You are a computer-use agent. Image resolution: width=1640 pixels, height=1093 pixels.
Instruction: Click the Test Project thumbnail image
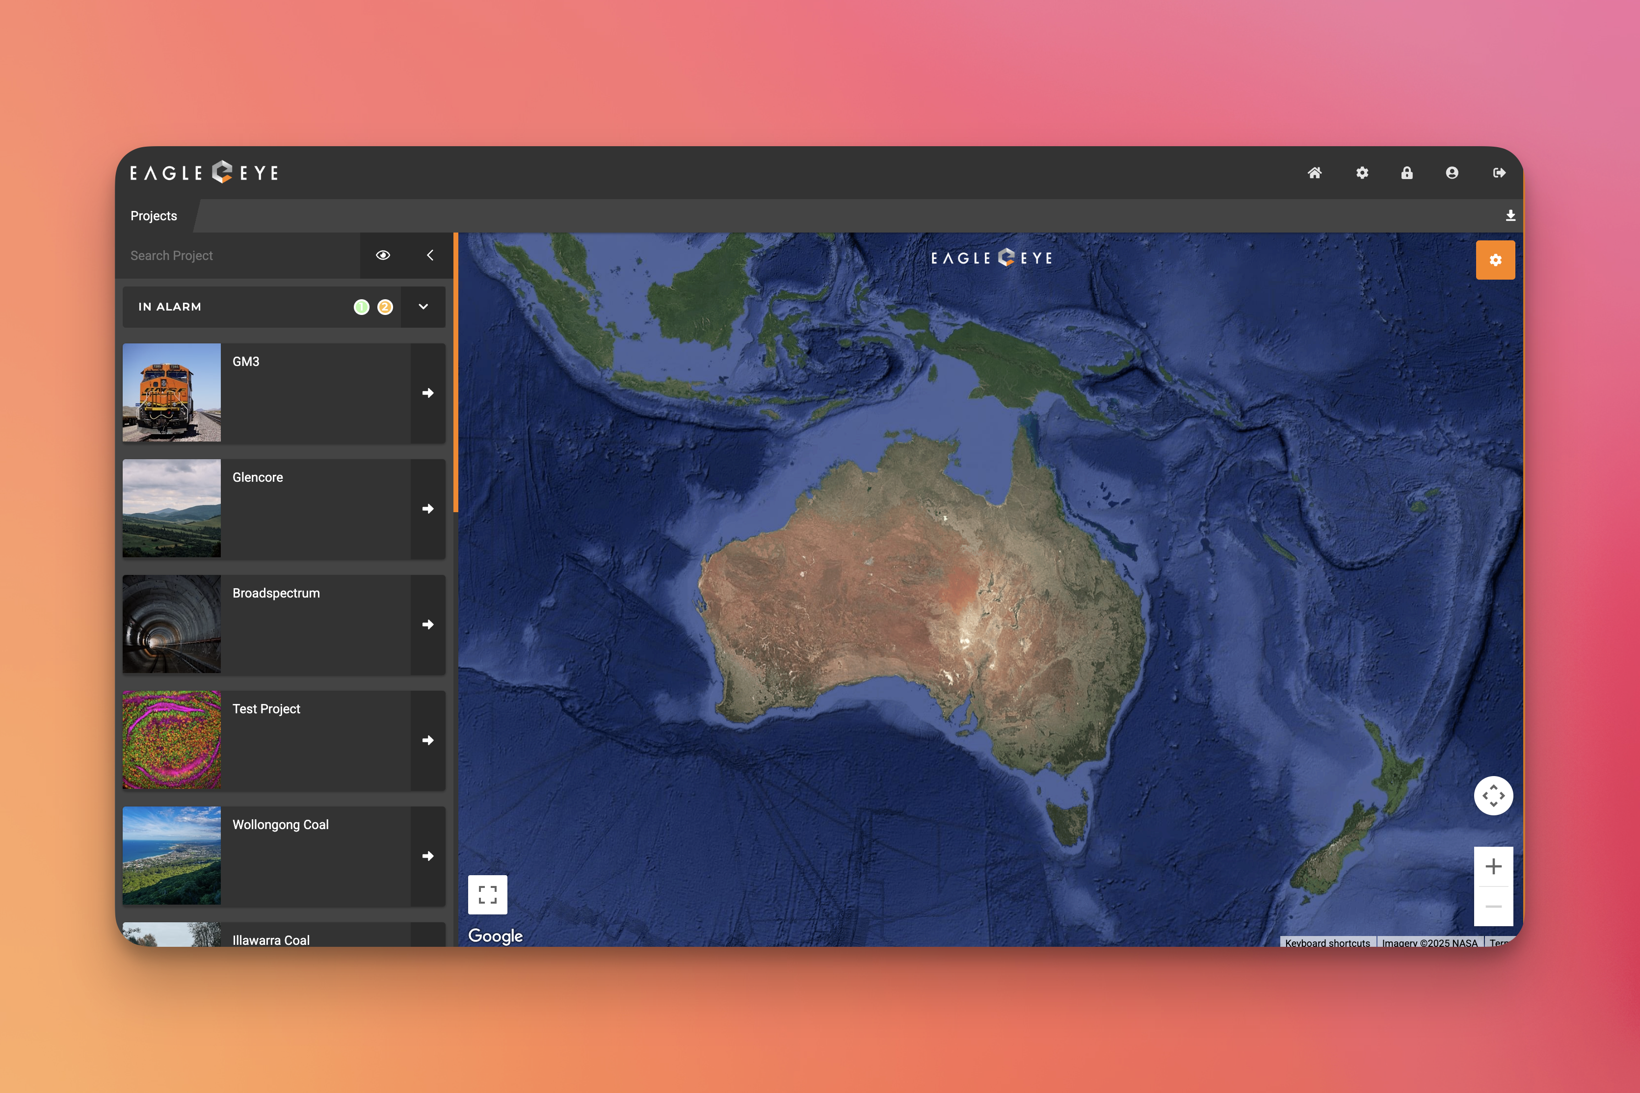[x=172, y=740]
